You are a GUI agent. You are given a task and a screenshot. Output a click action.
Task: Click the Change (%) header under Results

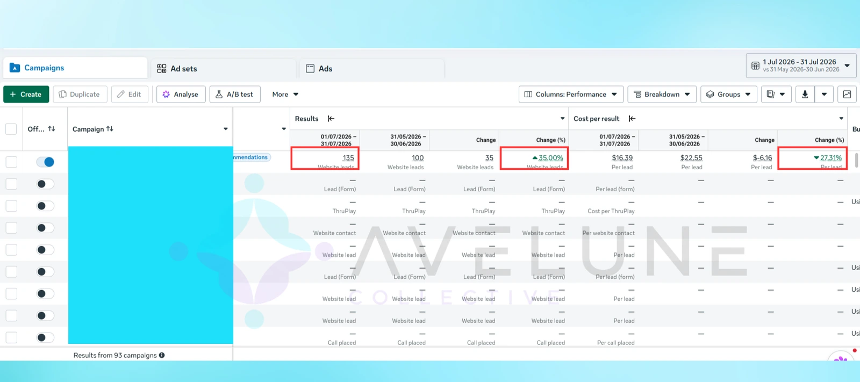pyautogui.click(x=550, y=140)
